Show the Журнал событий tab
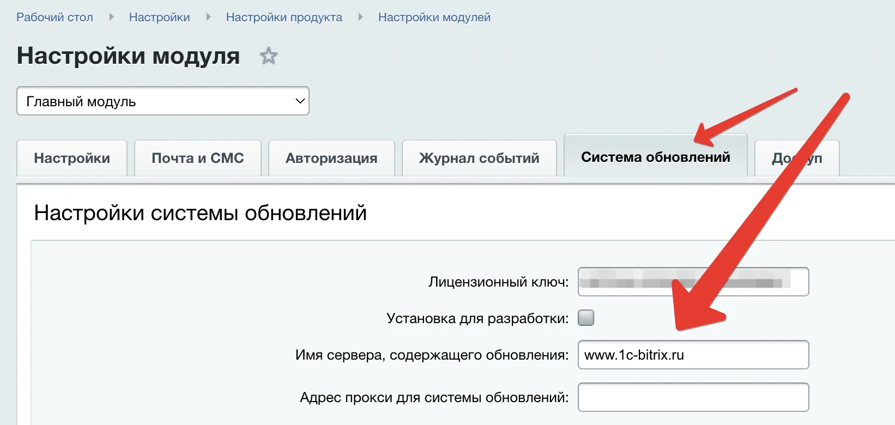895x425 pixels. (x=479, y=159)
